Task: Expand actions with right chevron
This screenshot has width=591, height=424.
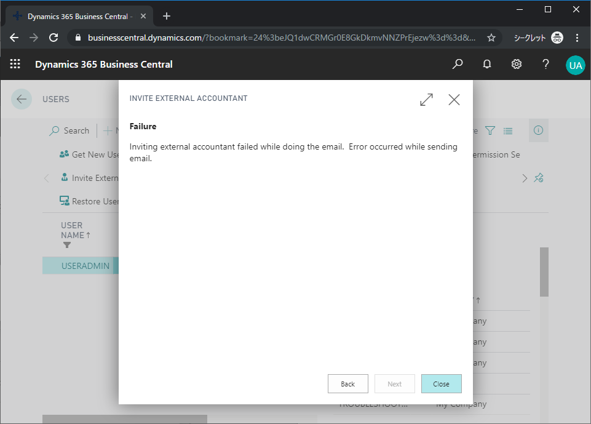Action: pos(525,178)
